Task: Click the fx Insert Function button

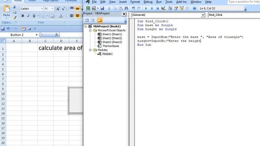Action: 56,35
